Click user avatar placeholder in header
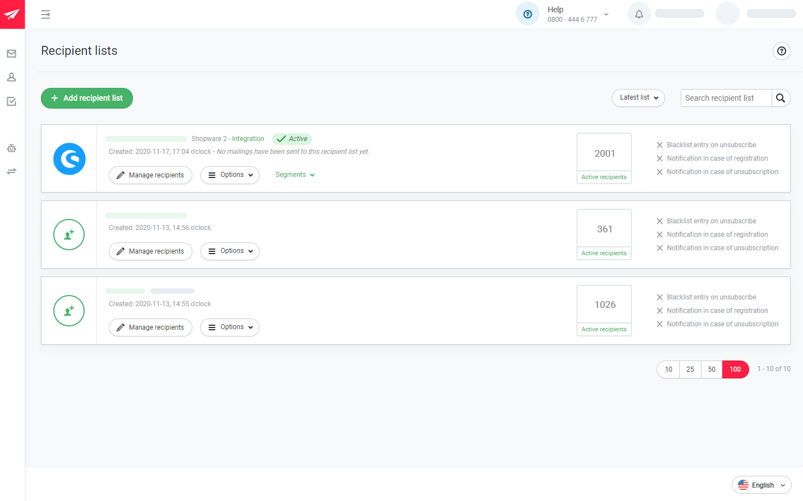The image size is (803, 501). coord(727,13)
